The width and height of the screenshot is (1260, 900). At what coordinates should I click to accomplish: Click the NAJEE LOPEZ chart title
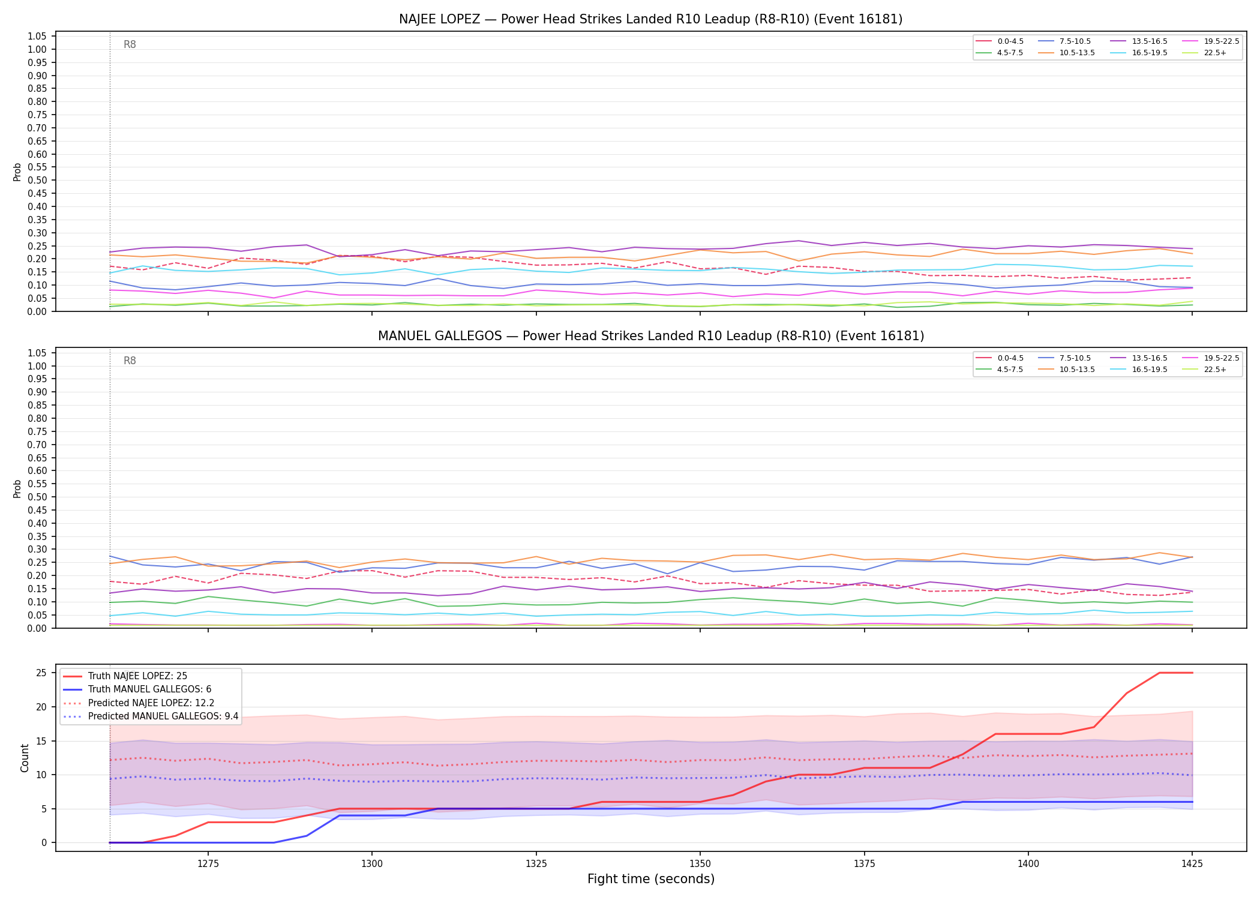click(650, 19)
